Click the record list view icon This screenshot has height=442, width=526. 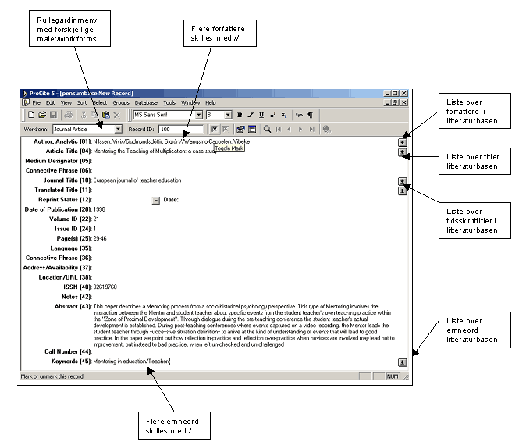(x=252, y=129)
